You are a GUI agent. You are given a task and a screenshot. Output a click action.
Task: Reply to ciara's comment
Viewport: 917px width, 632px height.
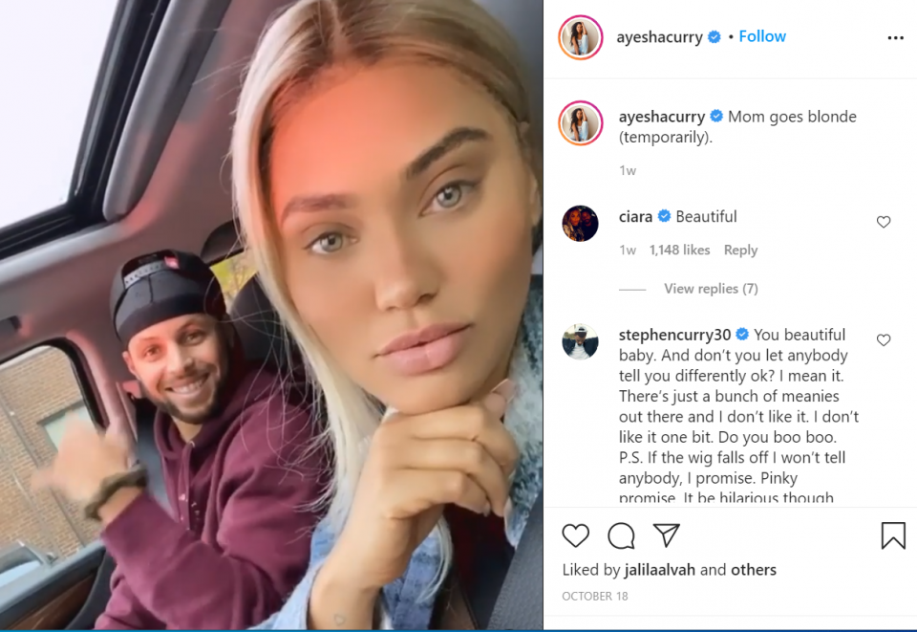(x=740, y=251)
